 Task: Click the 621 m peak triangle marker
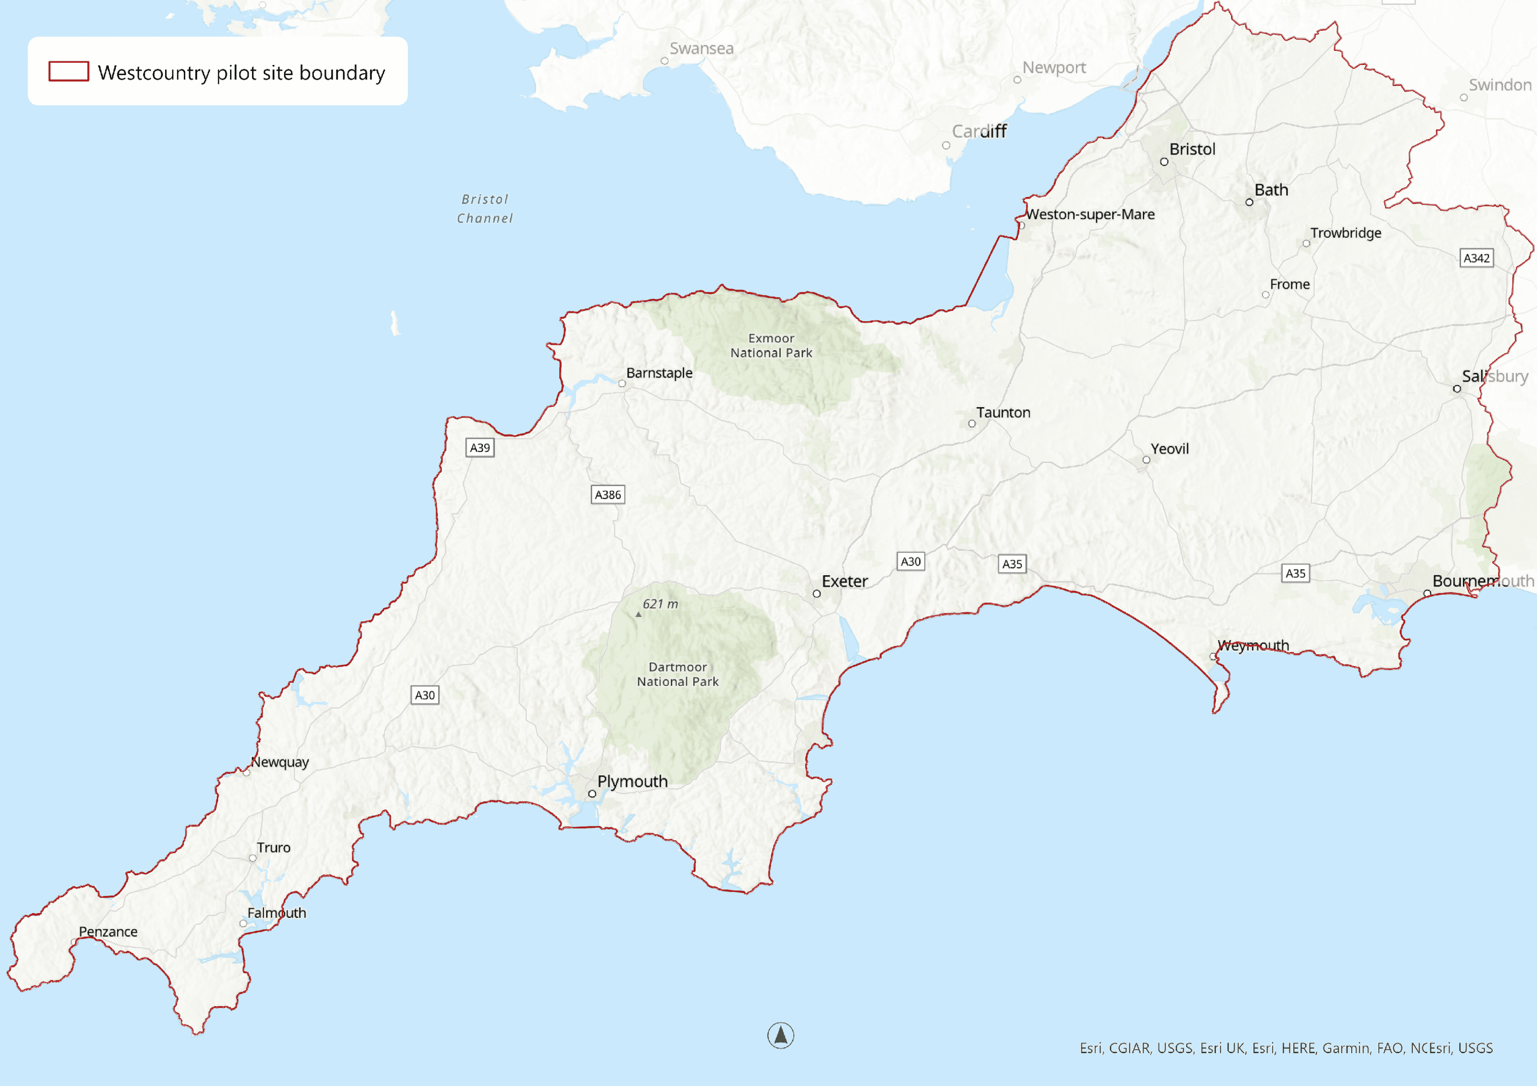[x=638, y=613]
